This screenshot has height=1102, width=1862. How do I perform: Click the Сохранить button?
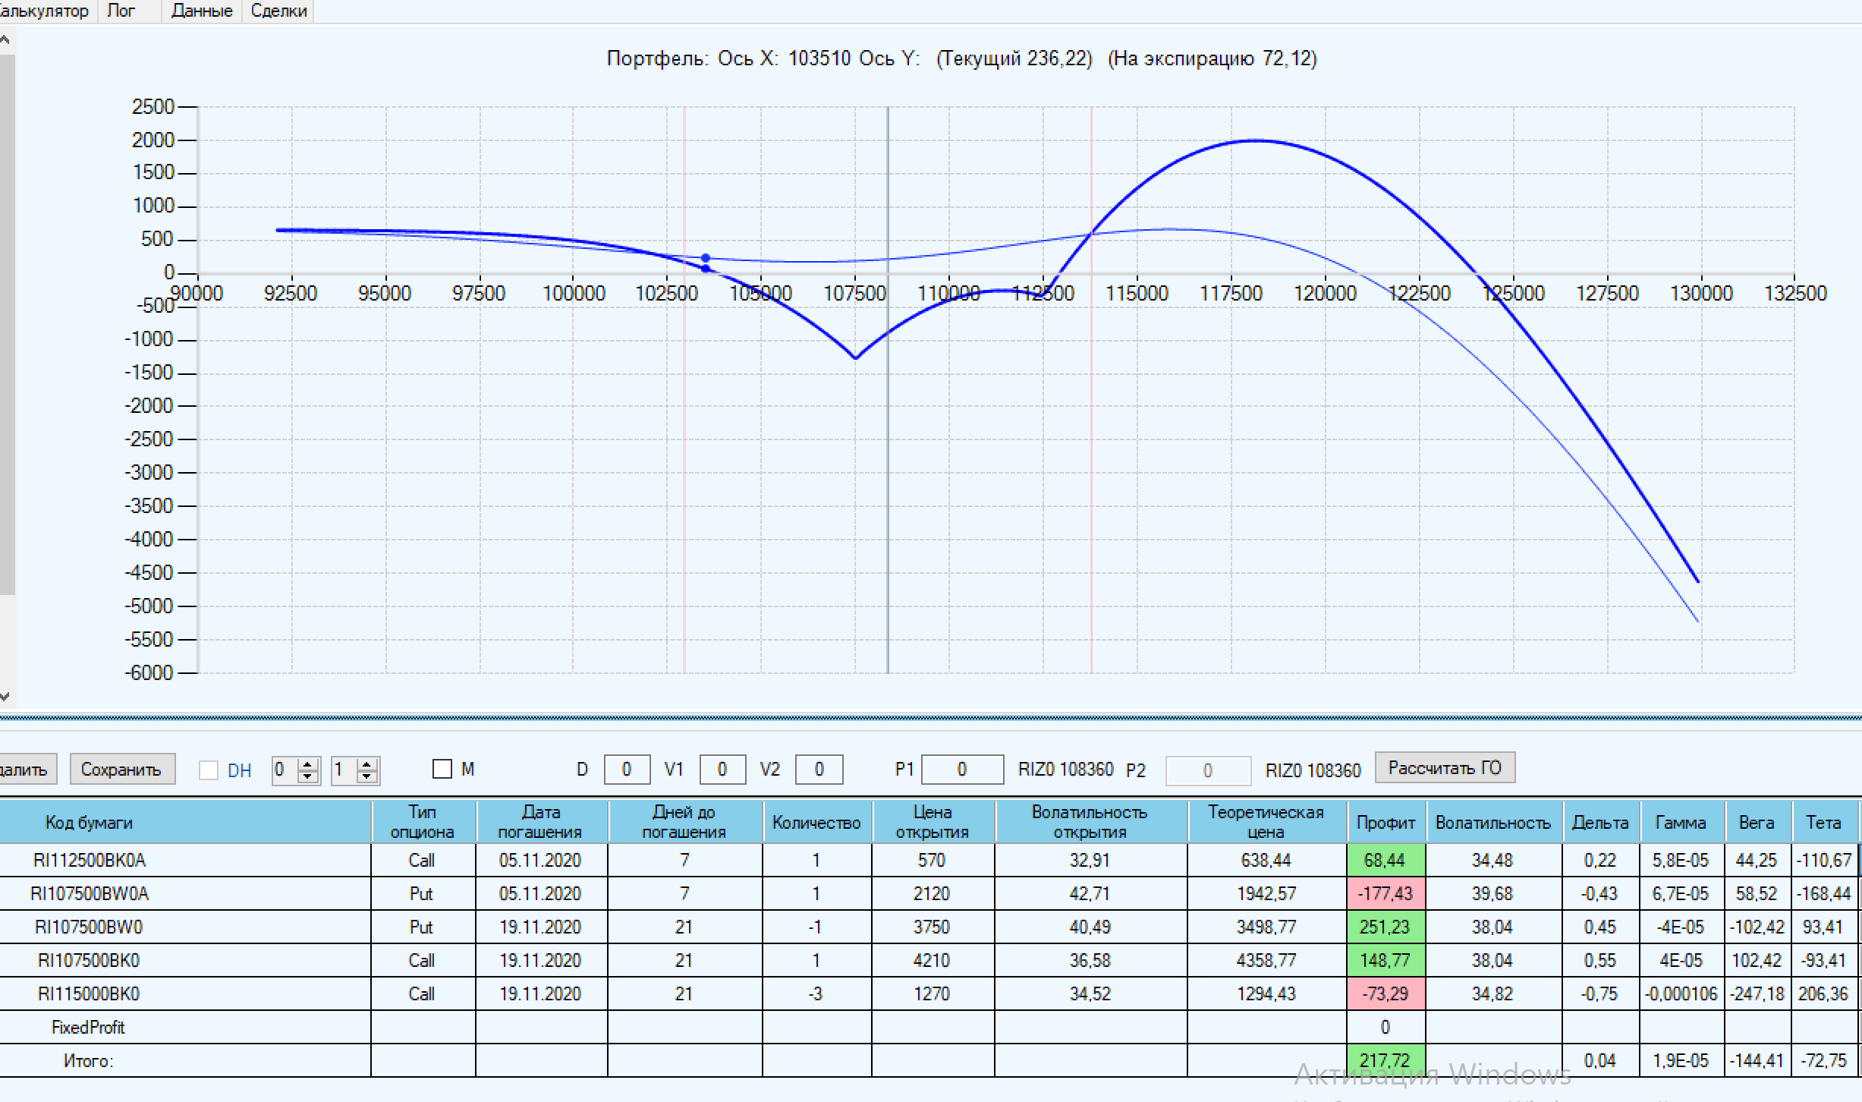tap(121, 770)
